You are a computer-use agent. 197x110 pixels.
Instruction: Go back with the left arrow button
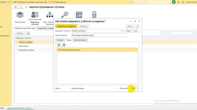point(16,7)
